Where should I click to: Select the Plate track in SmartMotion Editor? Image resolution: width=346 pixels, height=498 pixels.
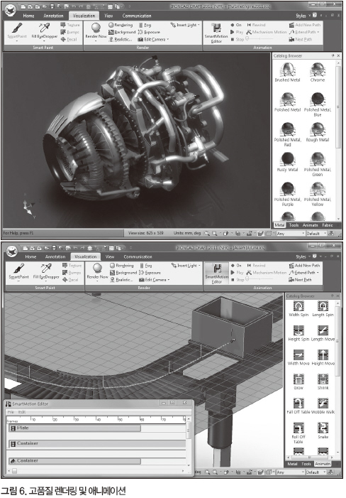[74, 428]
